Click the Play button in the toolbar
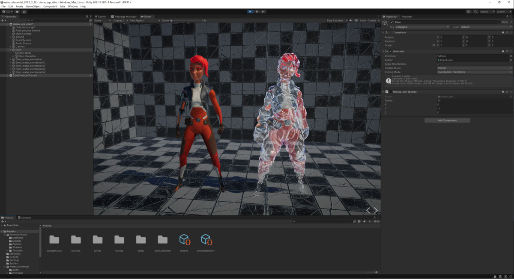Viewport: 514px width, 279px height. [x=250, y=12]
